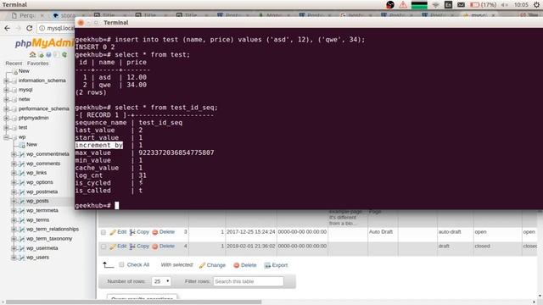Expand the information_schema database
The height and width of the screenshot is (305, 543).
[x=6, y=80]
